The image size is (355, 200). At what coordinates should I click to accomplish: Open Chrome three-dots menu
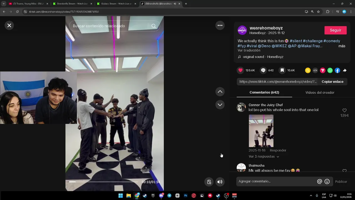point(351,12)
